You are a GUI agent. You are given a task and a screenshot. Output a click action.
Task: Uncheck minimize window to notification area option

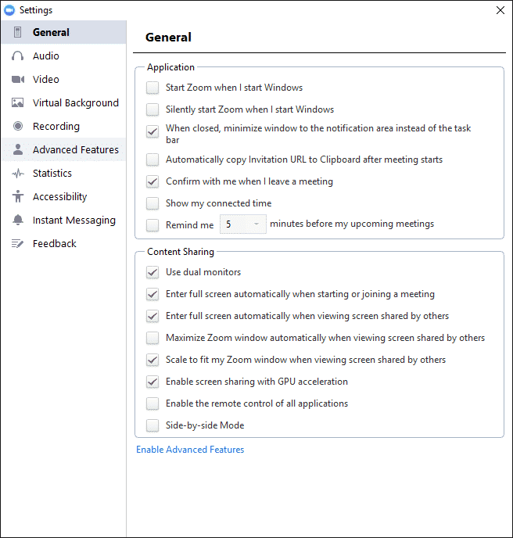(x=152, y=131)
